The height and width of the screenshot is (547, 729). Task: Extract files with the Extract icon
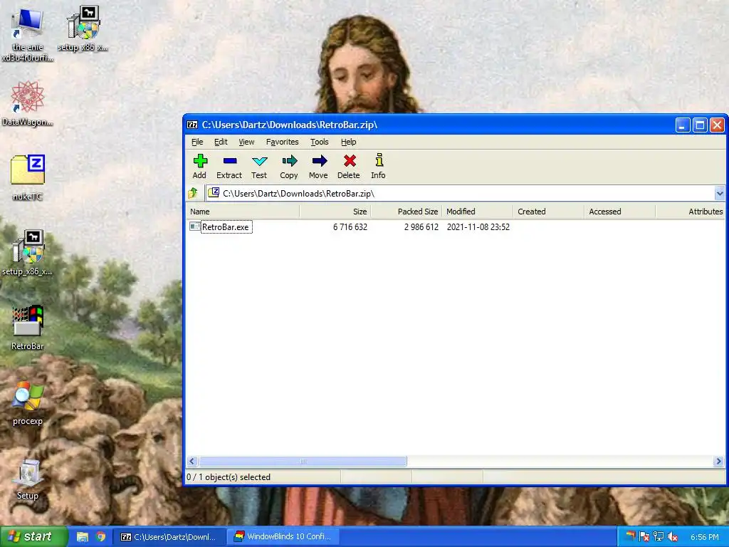pos(230,162)
